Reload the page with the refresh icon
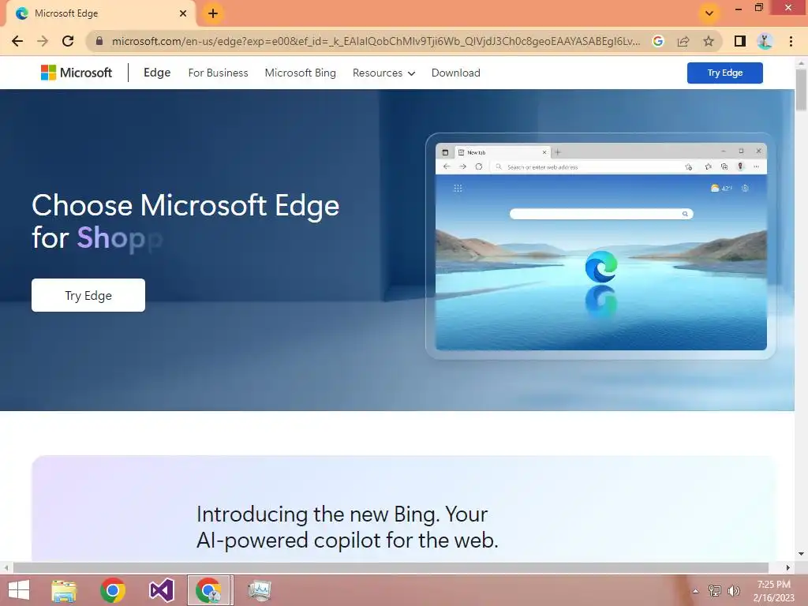Screen dimensions: 808x606 click(x=68, y=41)
